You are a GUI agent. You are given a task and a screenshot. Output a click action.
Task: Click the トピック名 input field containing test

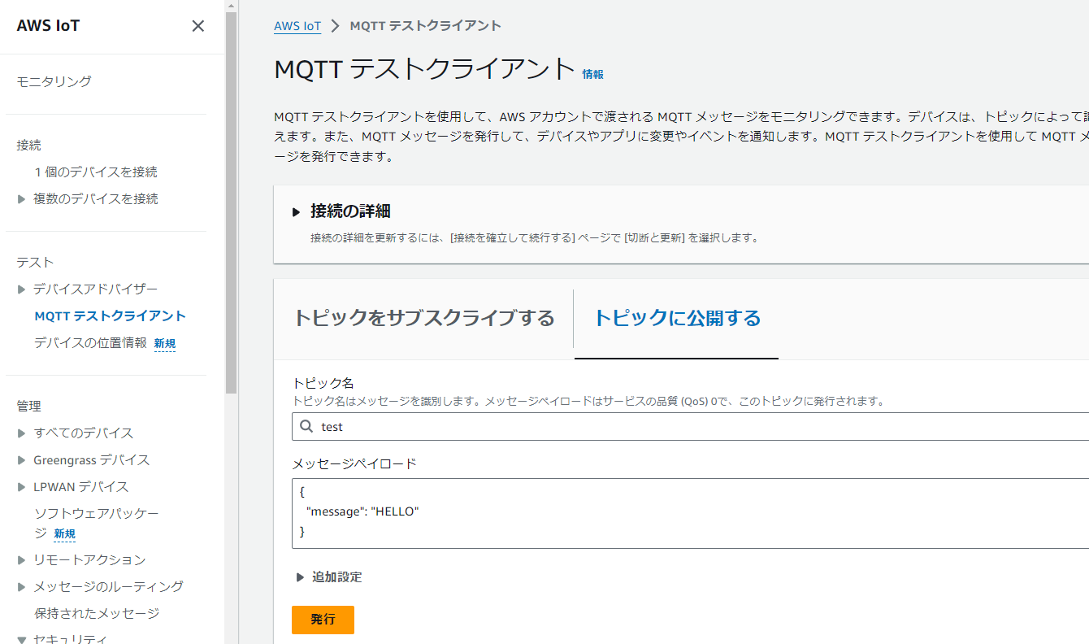pos(690,426)
